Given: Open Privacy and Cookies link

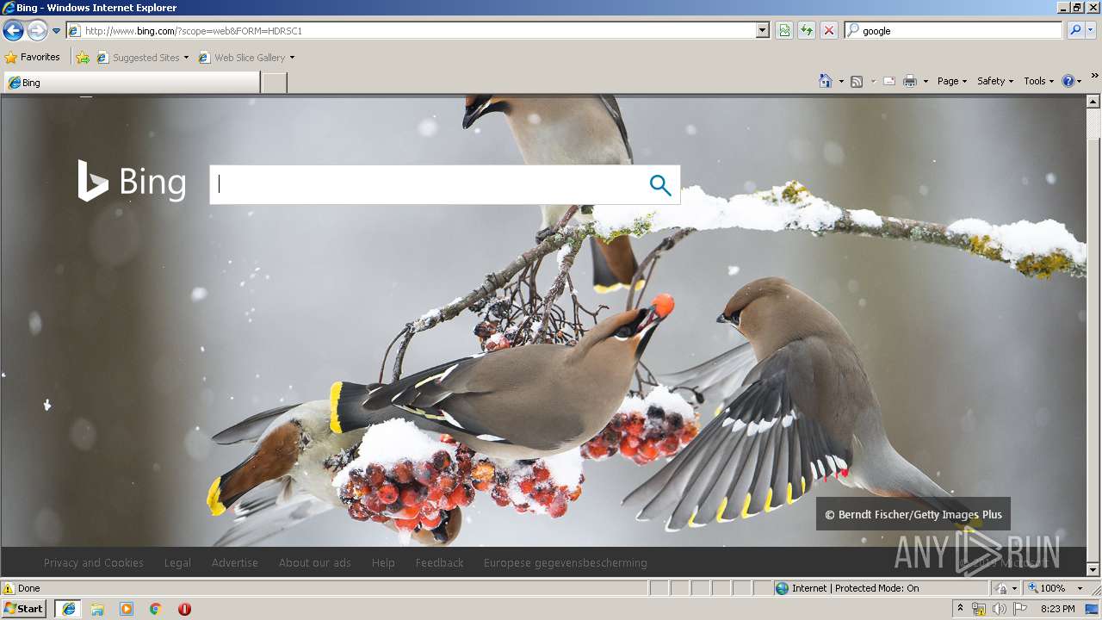Looking at the screenshot, I should pyautogui.click(x=94, y=562).
